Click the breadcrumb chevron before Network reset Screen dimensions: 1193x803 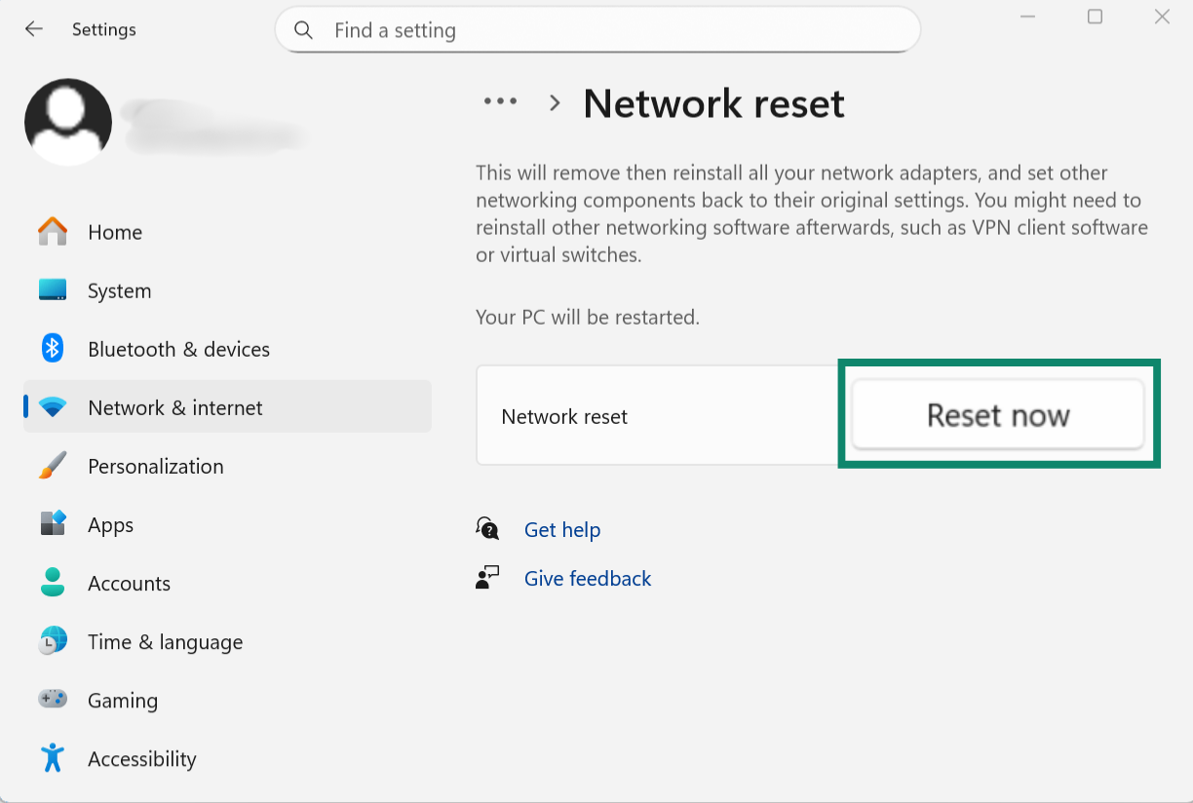(554, 102)
